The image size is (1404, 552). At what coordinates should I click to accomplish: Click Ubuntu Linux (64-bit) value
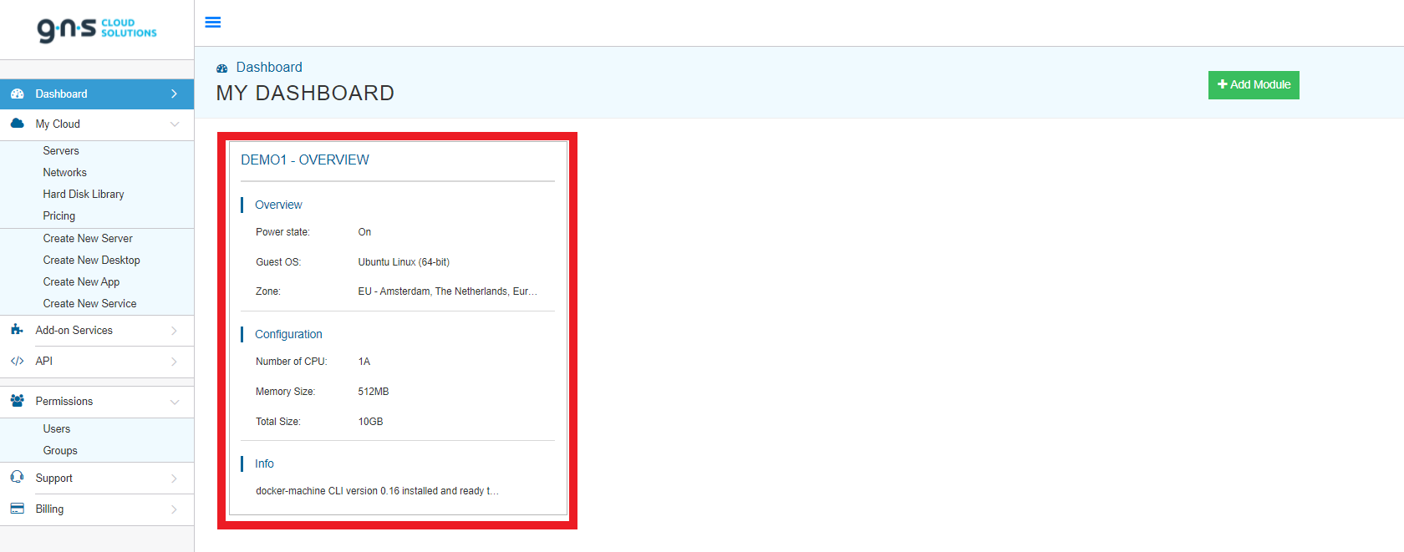(x=404, y=262)
